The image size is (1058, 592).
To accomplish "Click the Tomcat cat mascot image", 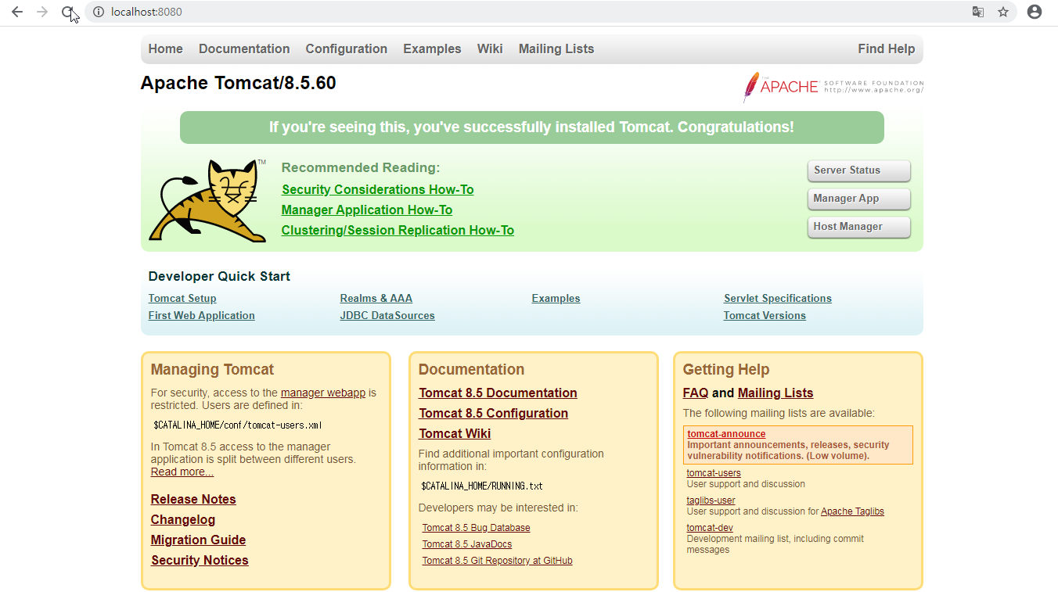I will [x=207, y=201].
